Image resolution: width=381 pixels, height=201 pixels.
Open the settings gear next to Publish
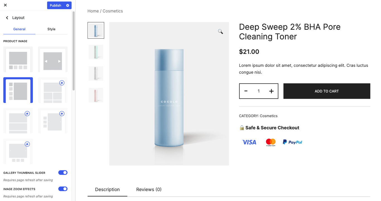(67, 5)
